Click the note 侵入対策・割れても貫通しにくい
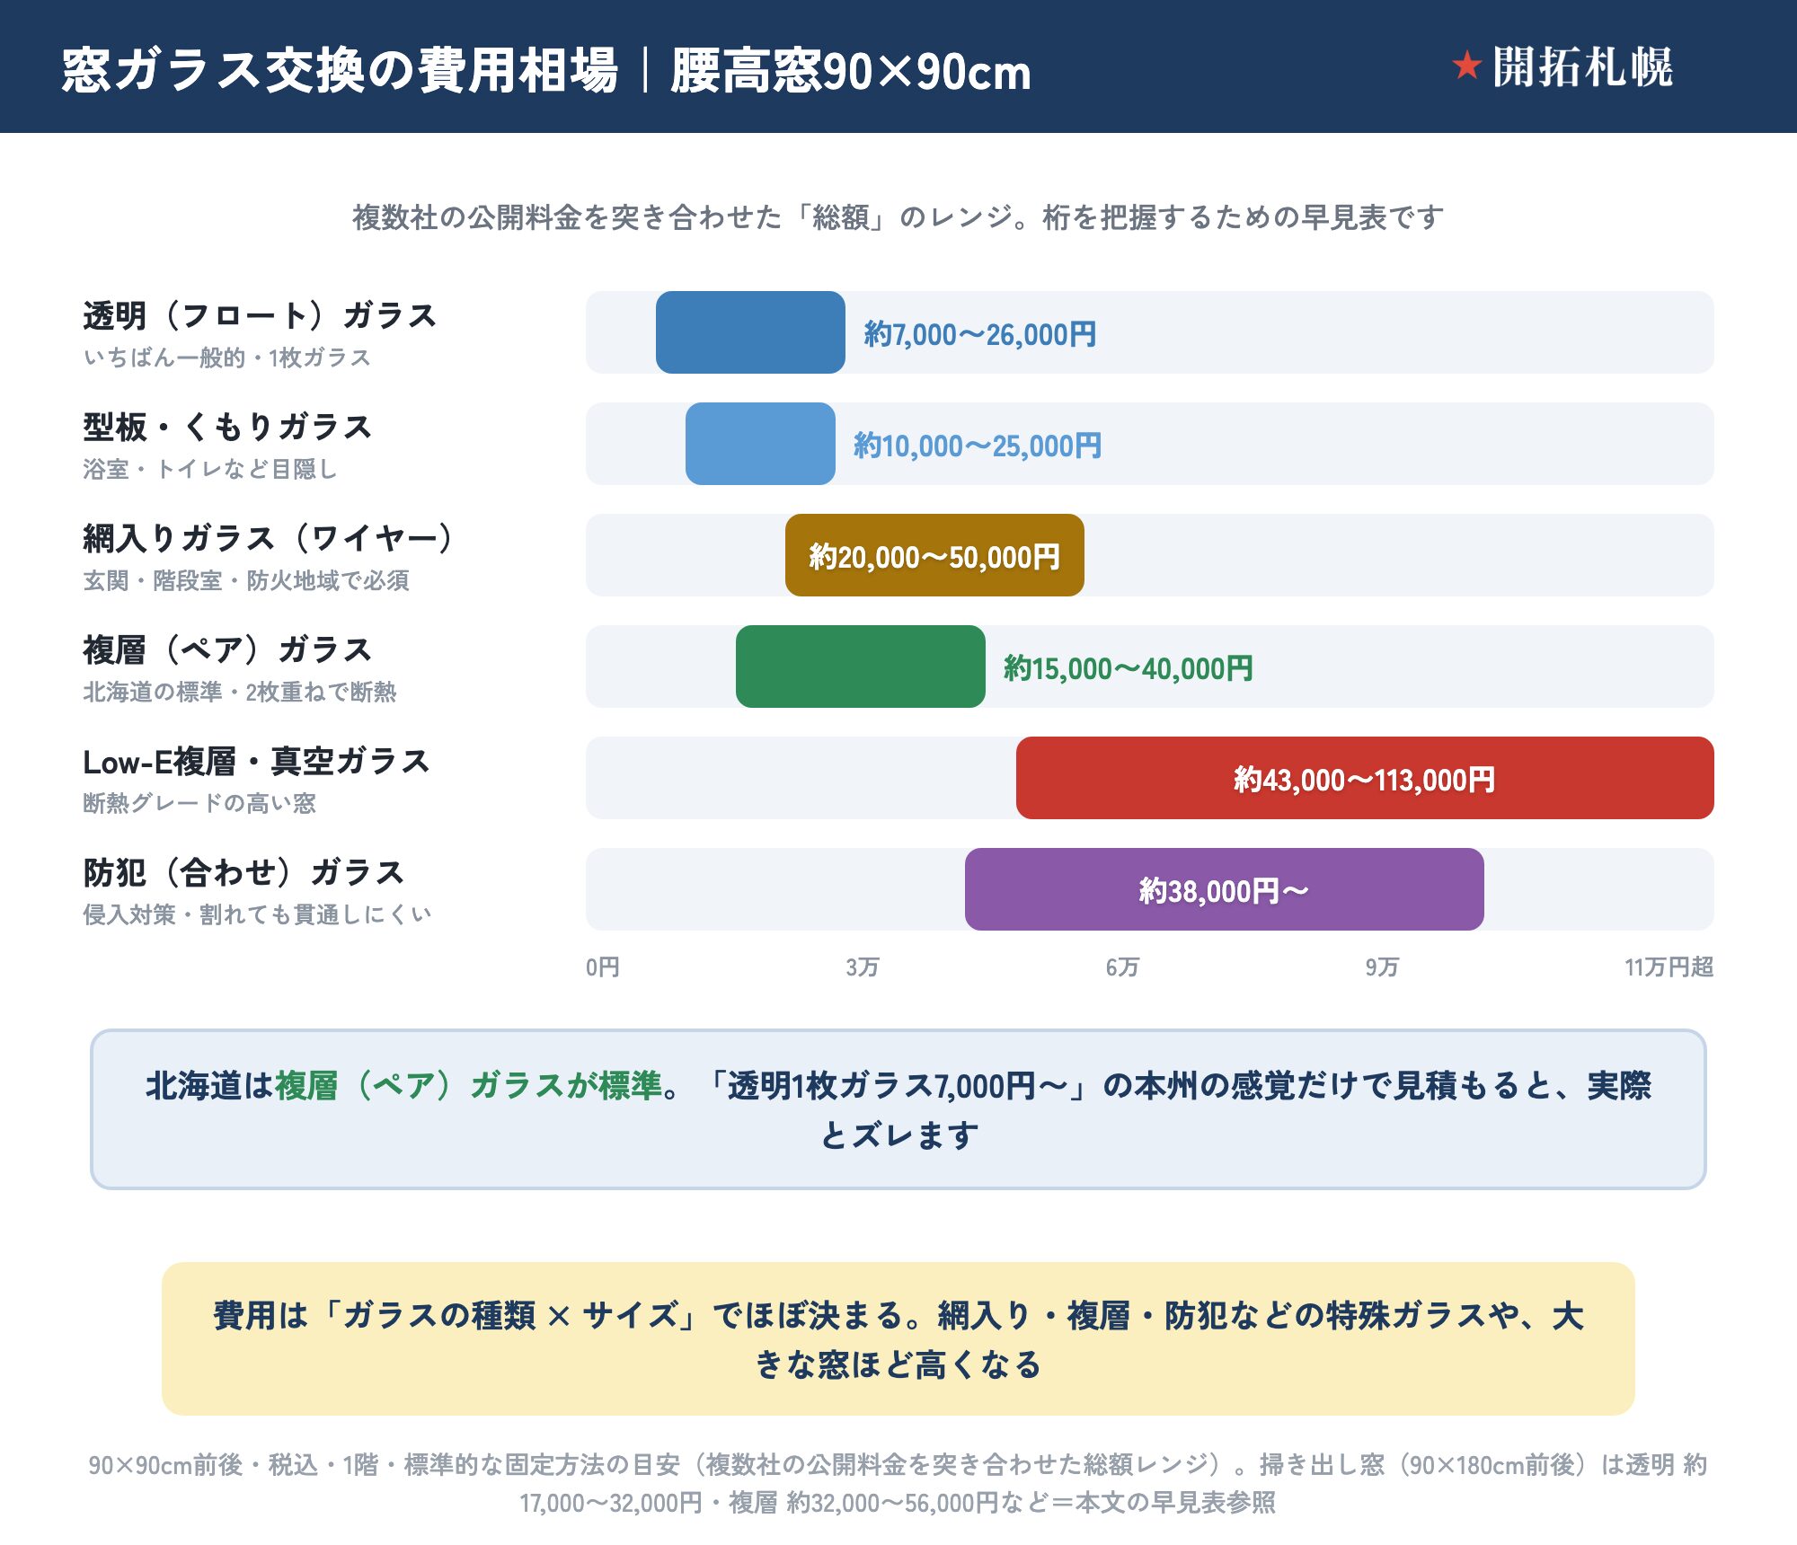 pyautogui.click(x=257, y=914)
